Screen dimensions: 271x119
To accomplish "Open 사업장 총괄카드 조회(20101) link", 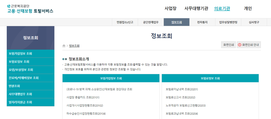I will pyautogui.click(x=83, y=97).
